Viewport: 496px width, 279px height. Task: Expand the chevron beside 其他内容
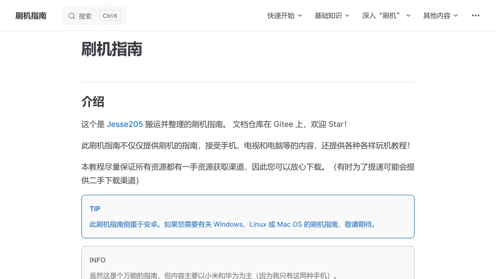tap(456, 15)
